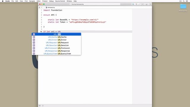Toggle the debug area panel
190x107 pixels.
146,4
